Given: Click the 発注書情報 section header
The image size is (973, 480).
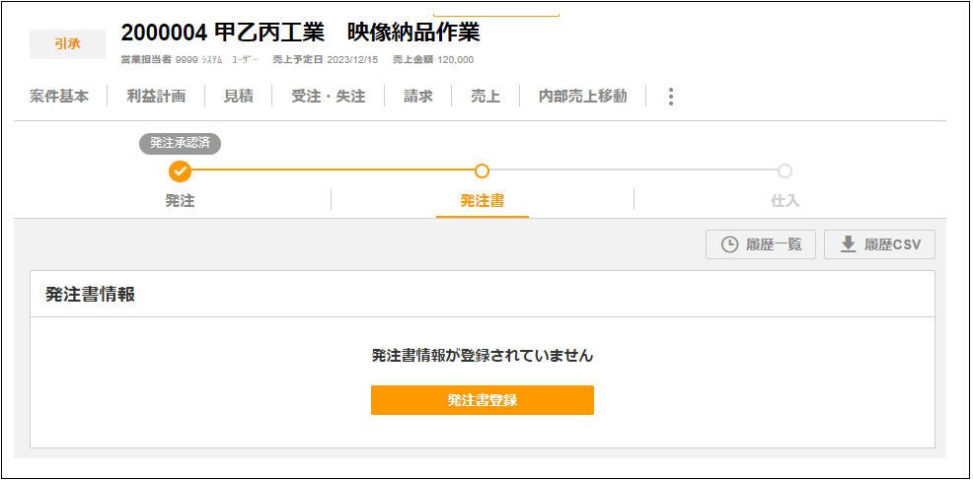Looking at the screenshot, I should click(x=91, y=295).
